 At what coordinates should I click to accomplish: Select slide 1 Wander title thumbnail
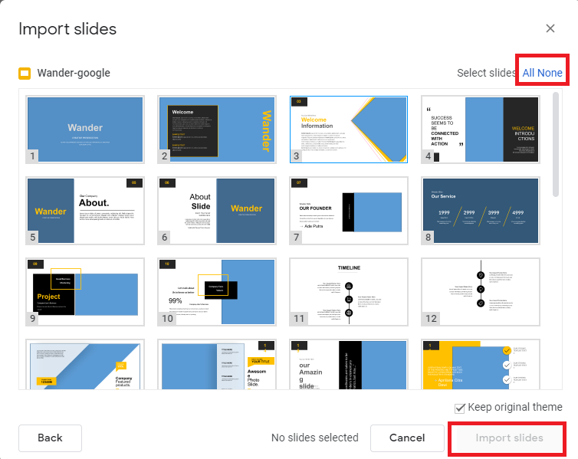pos(85,130)
